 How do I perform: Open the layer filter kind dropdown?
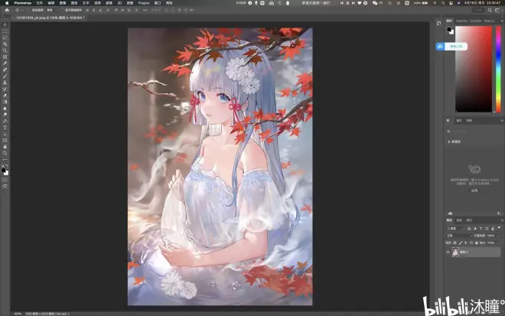coord(455,228)
